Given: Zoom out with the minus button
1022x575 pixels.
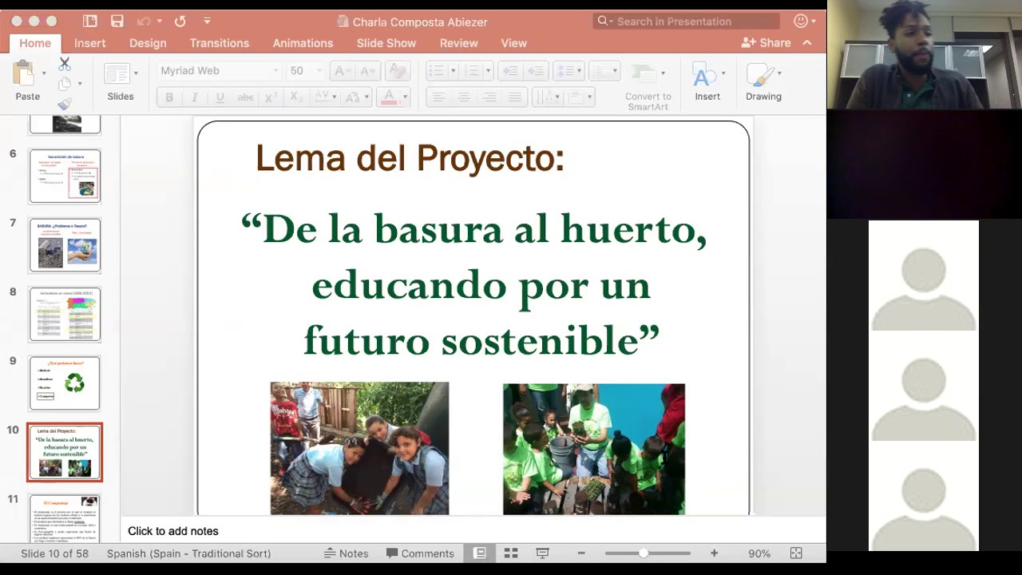Looking at the screenshot, I should [581, 553].
